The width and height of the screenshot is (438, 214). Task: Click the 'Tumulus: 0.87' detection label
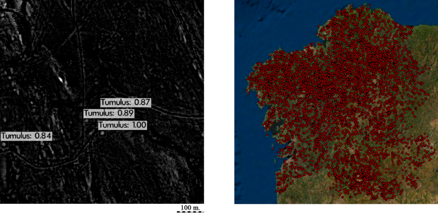click(126, 103)
